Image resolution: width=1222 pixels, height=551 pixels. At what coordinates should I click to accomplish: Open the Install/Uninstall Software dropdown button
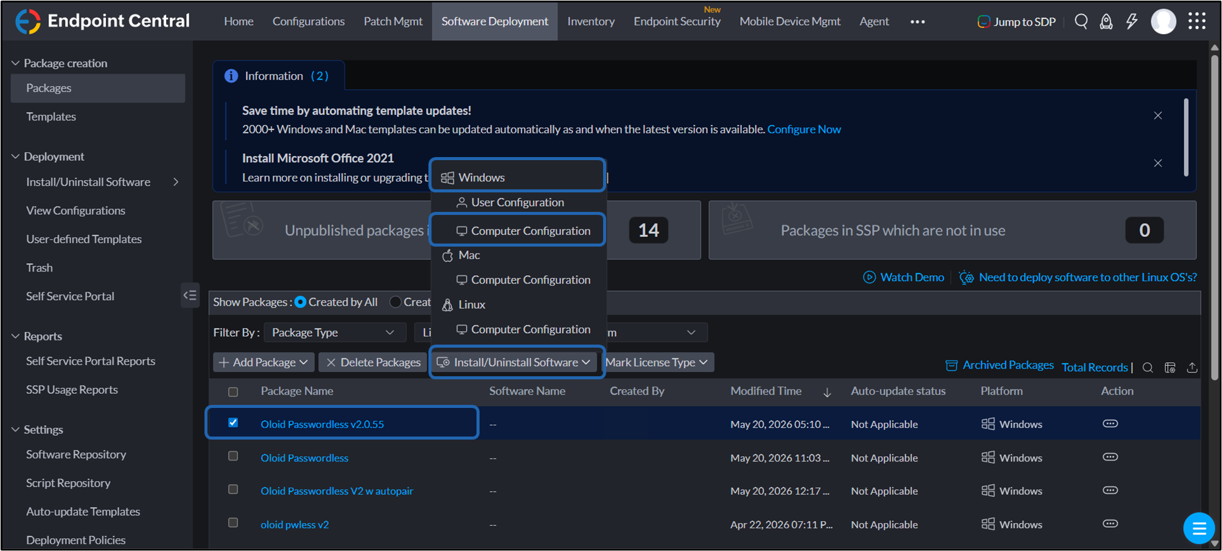click(x=514, y=362)
